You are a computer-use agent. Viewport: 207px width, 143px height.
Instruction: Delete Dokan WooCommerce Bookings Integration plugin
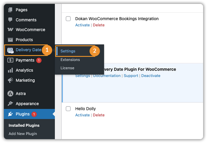pyautogui.click(x=98, y=25)
